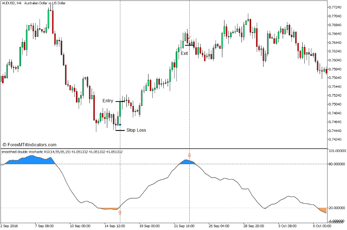Click the Stop Loss label on the chart
347x230 pixels.
136,130
